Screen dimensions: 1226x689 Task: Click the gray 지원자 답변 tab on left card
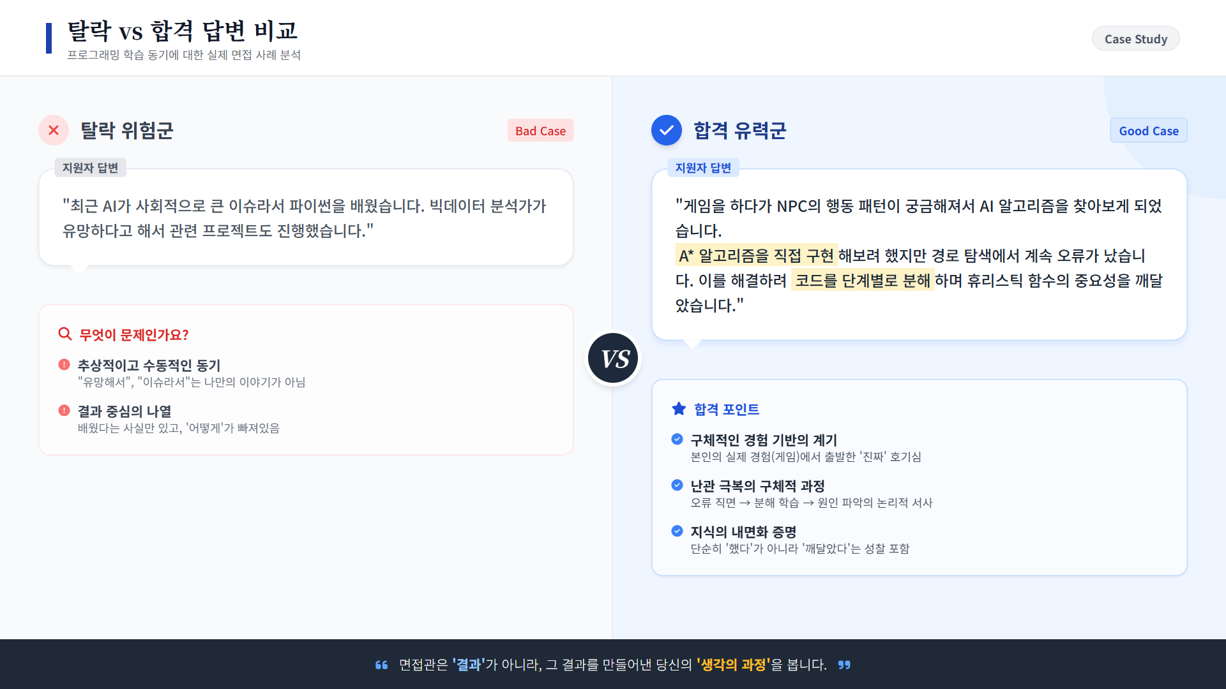tap(90, 168)
